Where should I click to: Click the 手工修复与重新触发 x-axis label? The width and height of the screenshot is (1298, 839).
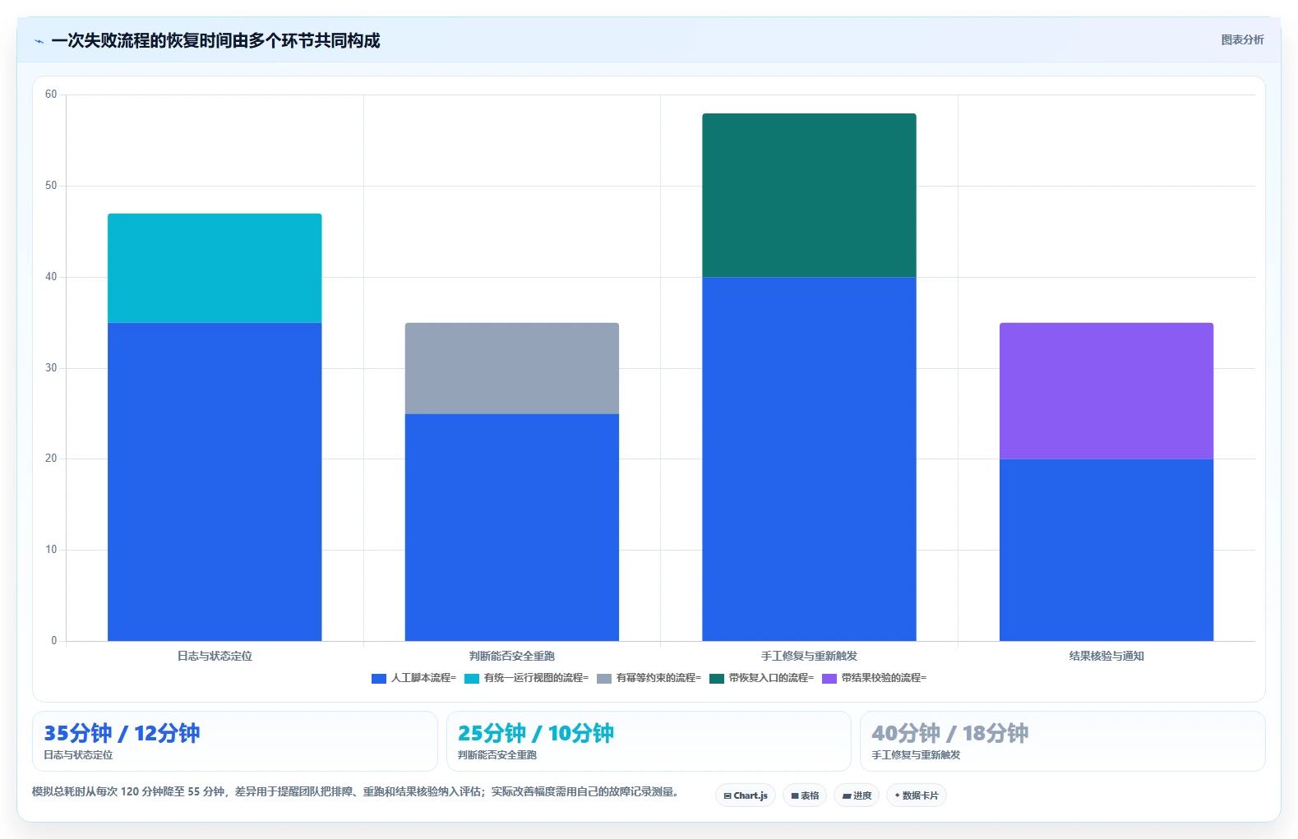point(809,656)
